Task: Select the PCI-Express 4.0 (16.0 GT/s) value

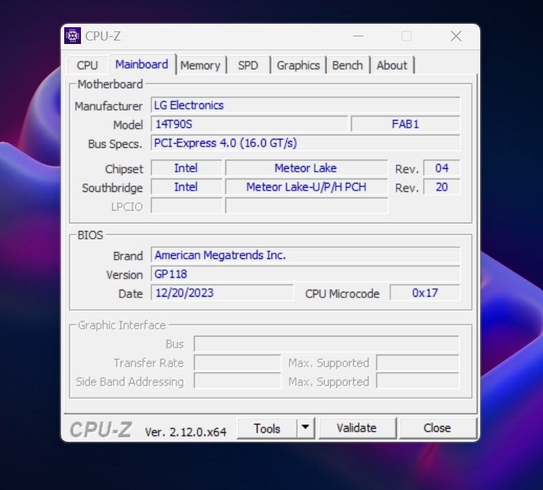Action: tap(306, 142)
